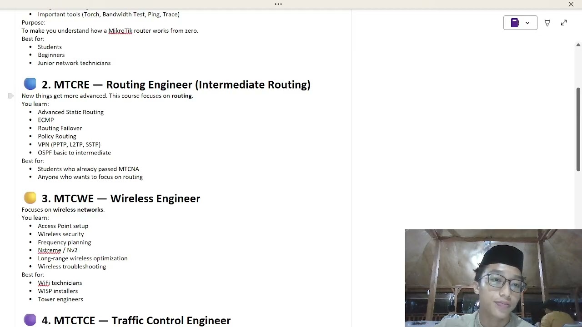This screenshot has height=327, width=582.
Task: Click the bullet 'WiFi technicians'
Action: point(60,283)
